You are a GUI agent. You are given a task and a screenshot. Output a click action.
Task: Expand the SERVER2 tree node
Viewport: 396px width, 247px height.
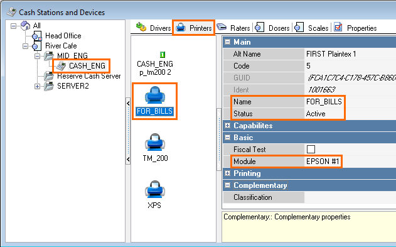pos(37,87)
